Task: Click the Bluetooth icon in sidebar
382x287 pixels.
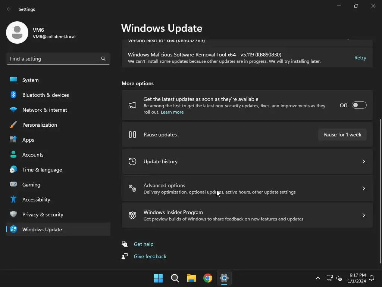Action: [13, 95]
